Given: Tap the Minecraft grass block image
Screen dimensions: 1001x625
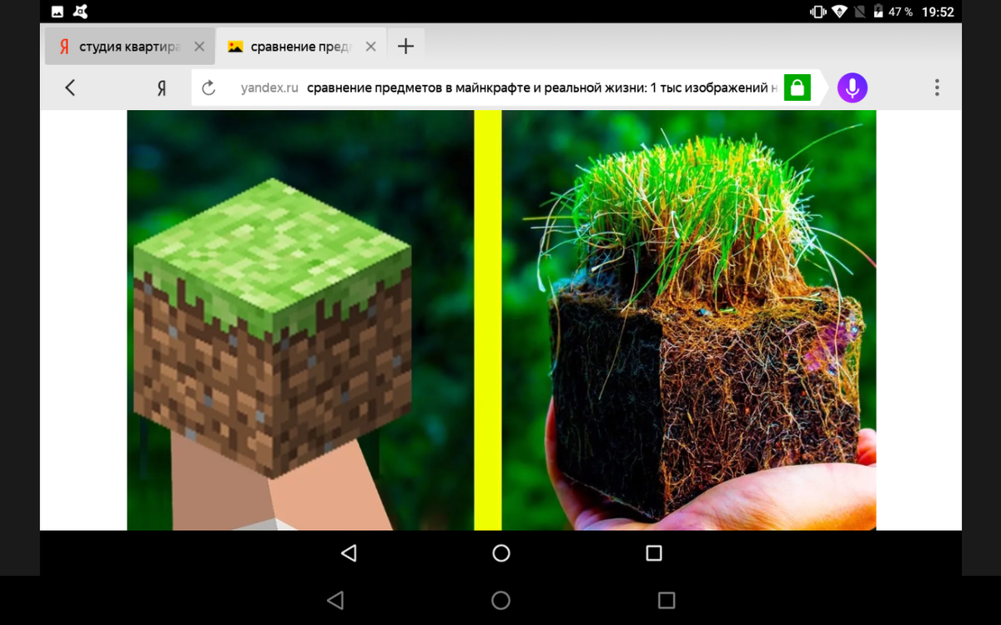Looking at the screenshot, I should click(x=272, y=328).
